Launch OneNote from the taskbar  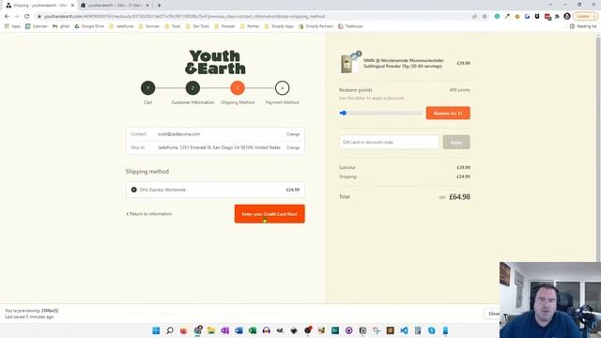(225, 330)
